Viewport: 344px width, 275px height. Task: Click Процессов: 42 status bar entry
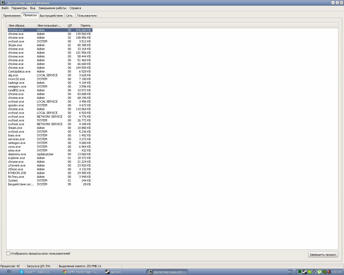tap(10, 266)
